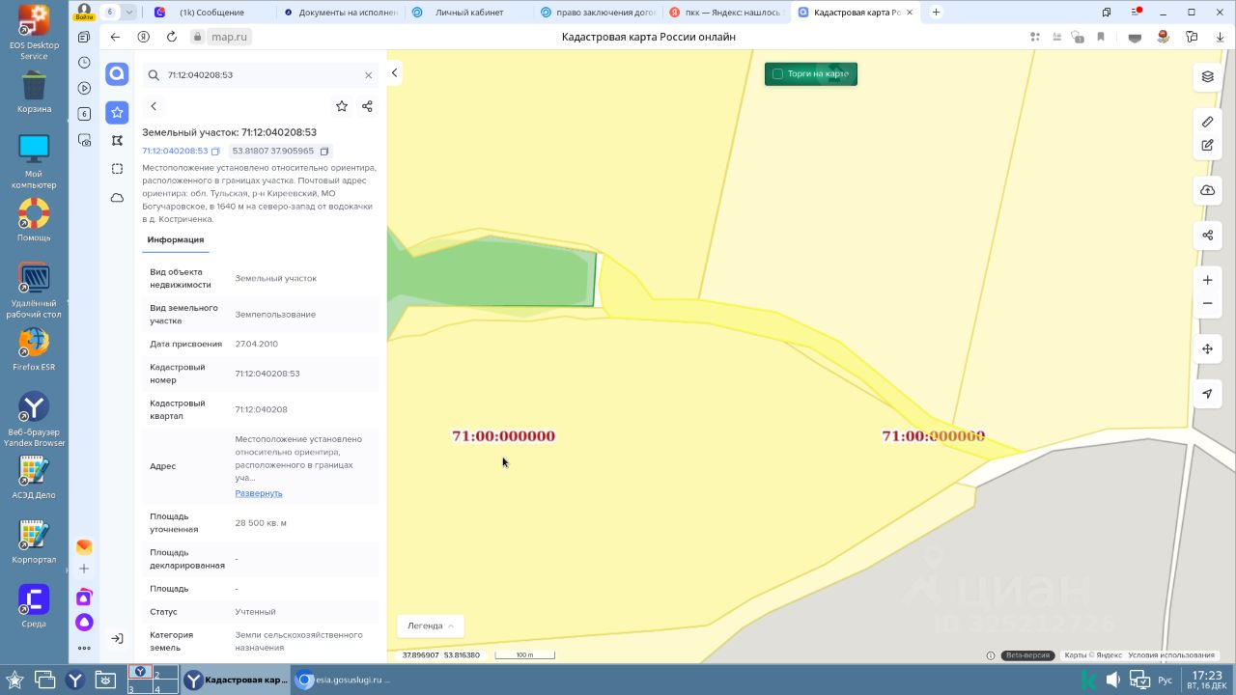
Task: Share the land parcel card
Action: coord(367,106)
